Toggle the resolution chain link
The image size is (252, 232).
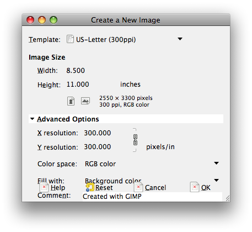click(135, 140)
